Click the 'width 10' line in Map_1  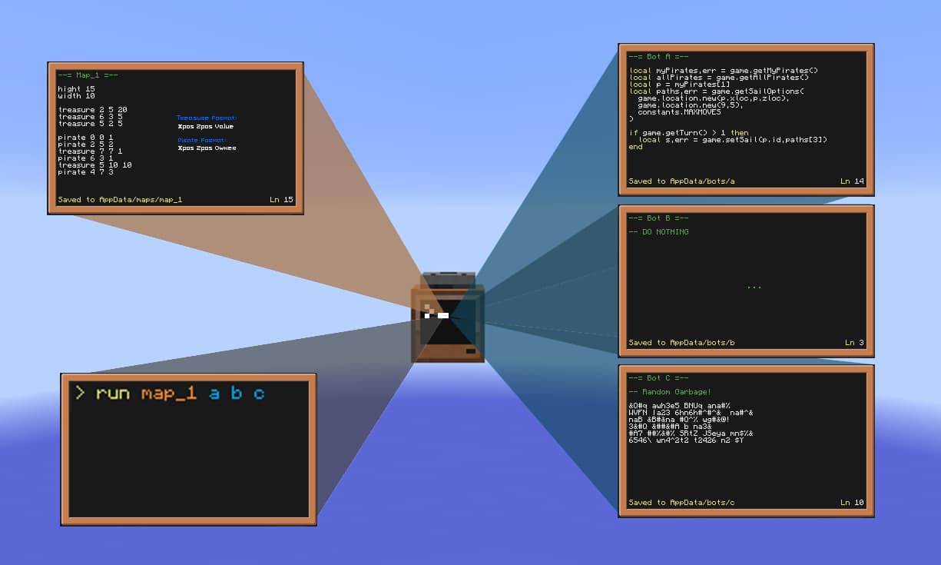[77, 96]
